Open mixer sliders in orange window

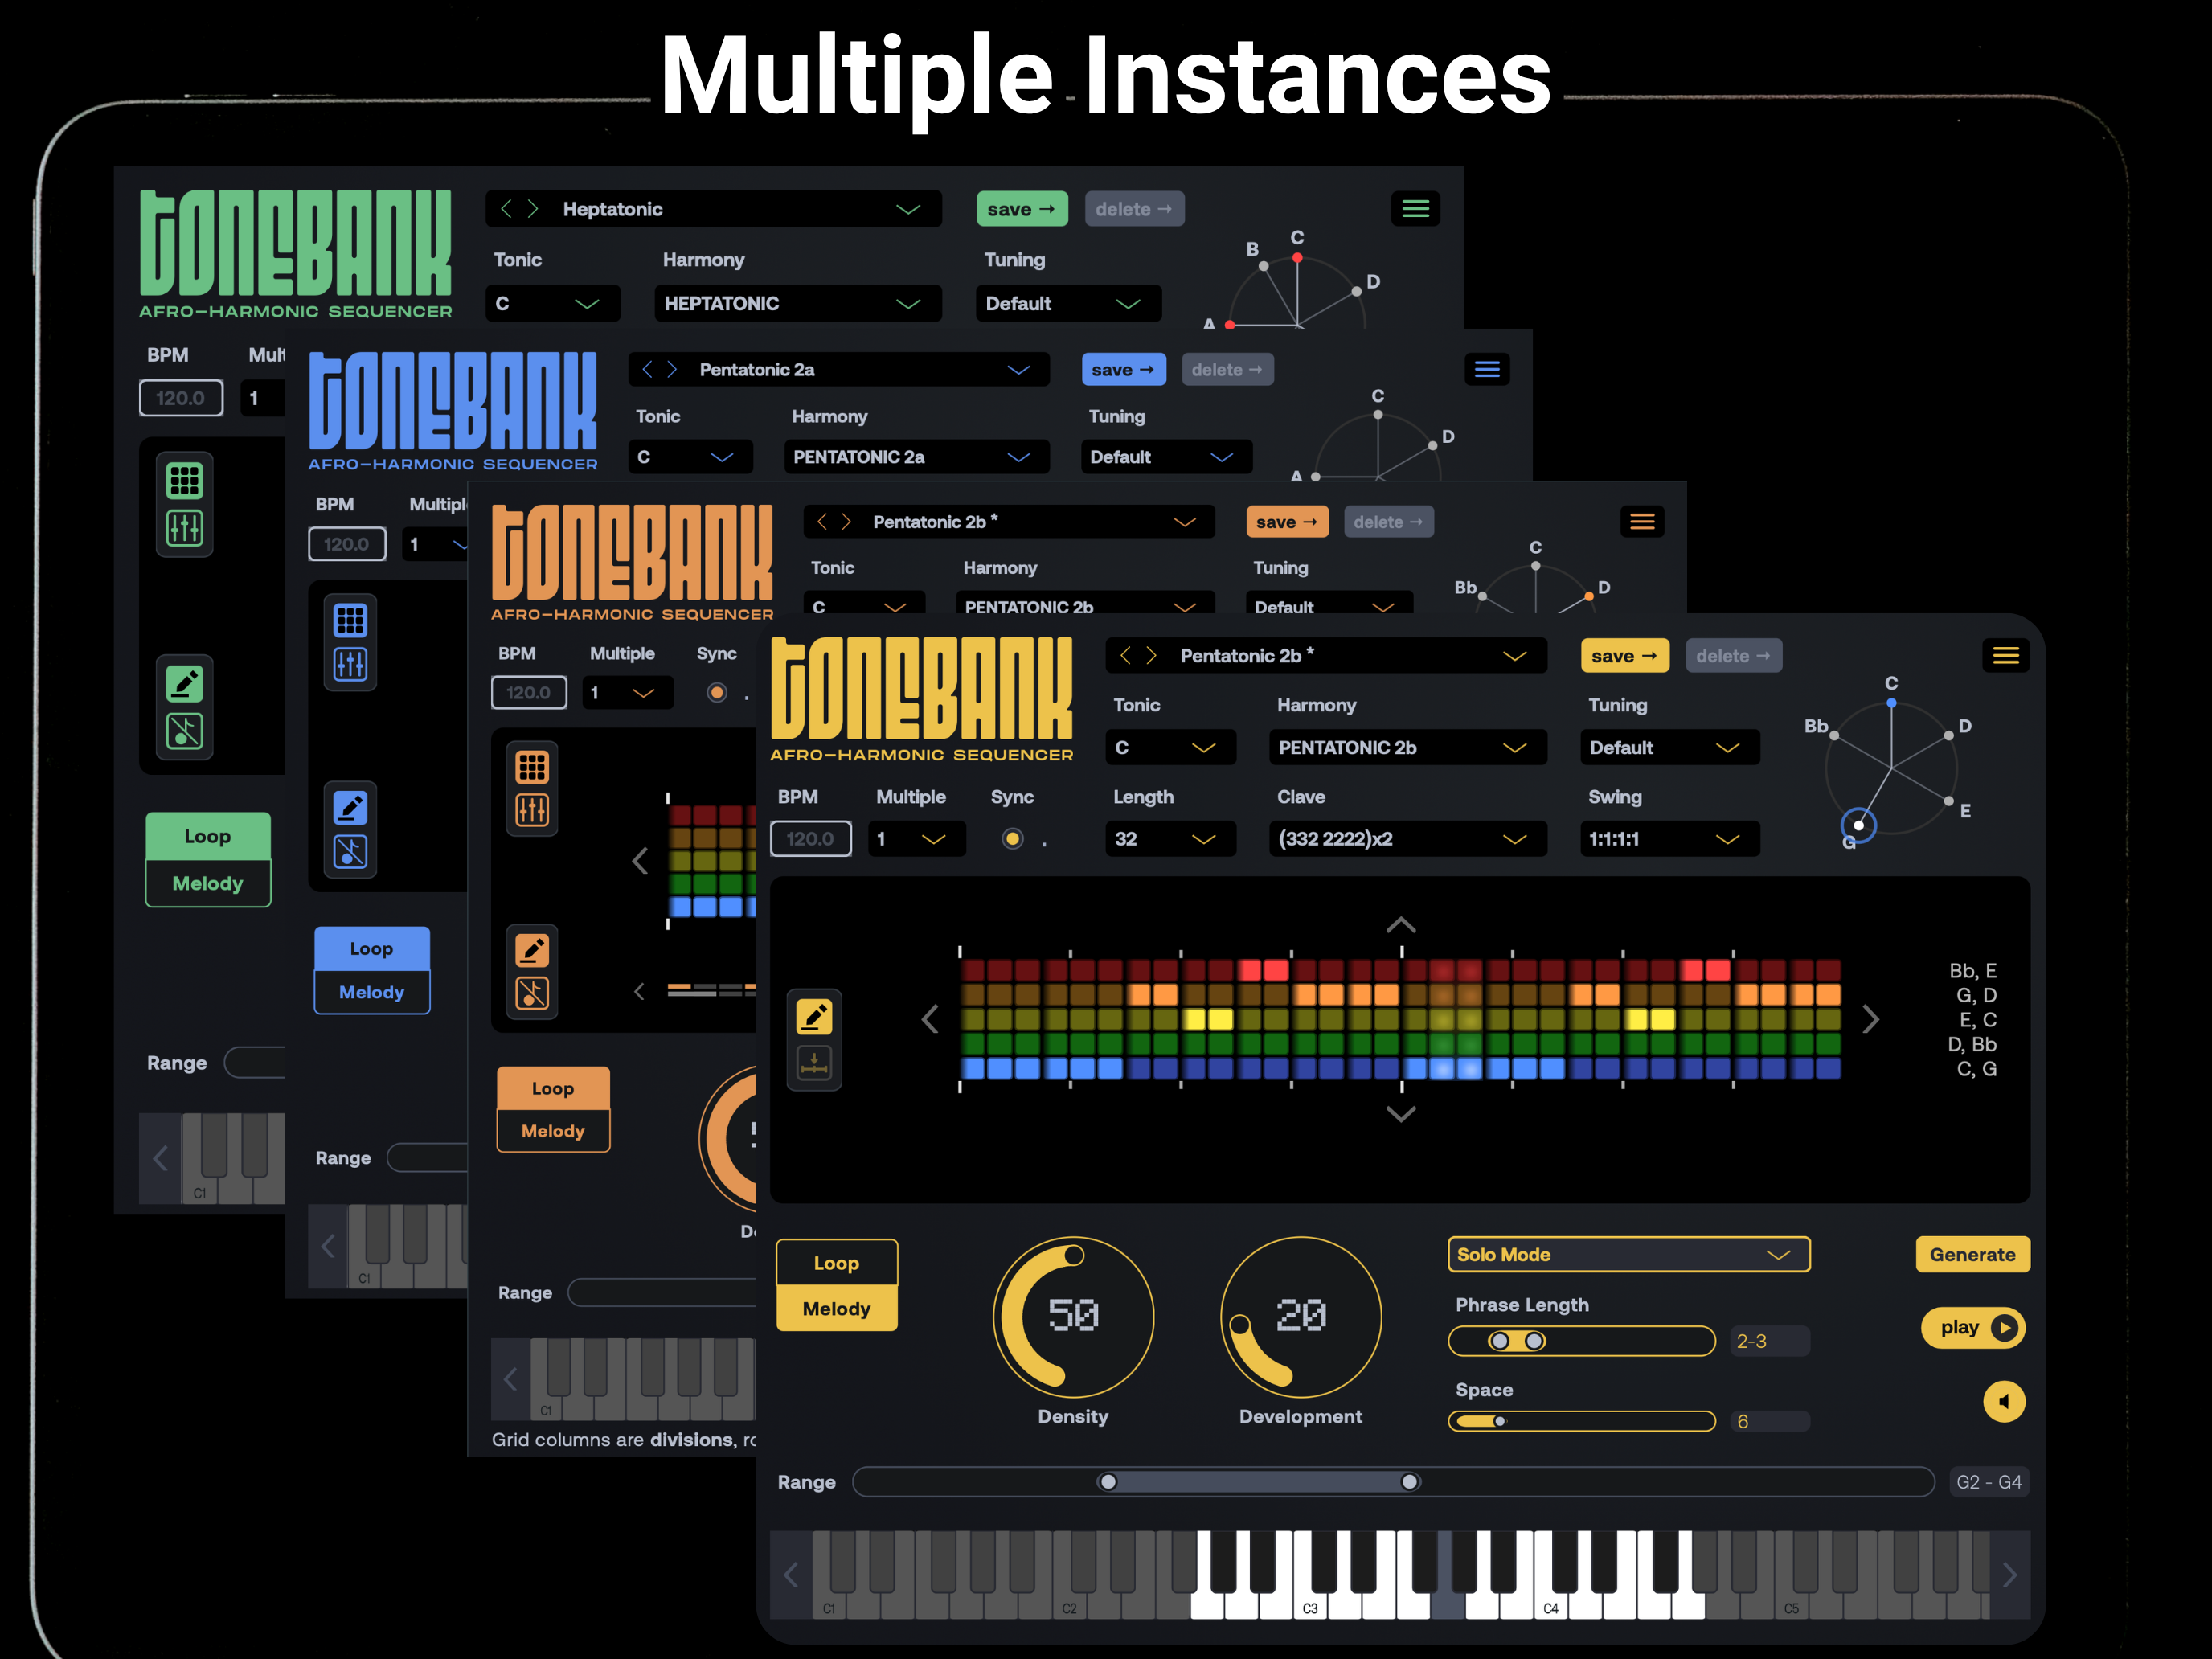coord(532,810)
